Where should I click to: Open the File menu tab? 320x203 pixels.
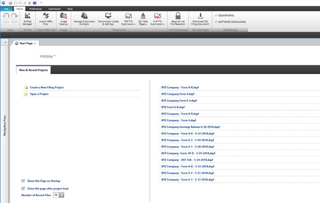[6, 9]
